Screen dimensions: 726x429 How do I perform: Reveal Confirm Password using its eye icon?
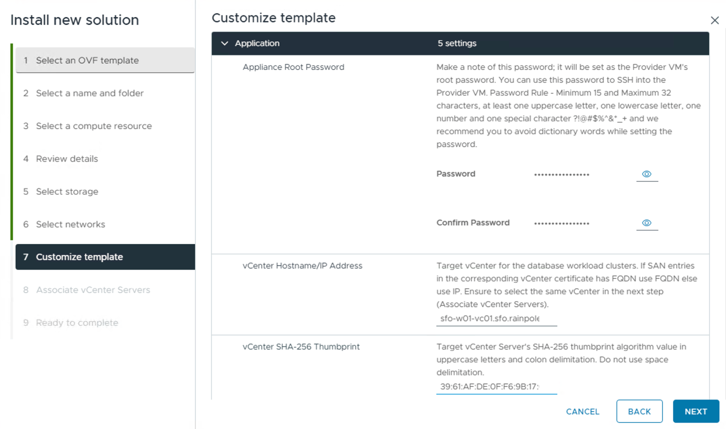point(647,223)
